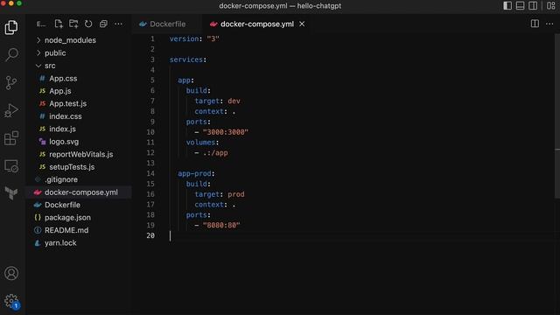Collapse all folders in Explorer
This screenshot has width=560, height=315.
103,24
